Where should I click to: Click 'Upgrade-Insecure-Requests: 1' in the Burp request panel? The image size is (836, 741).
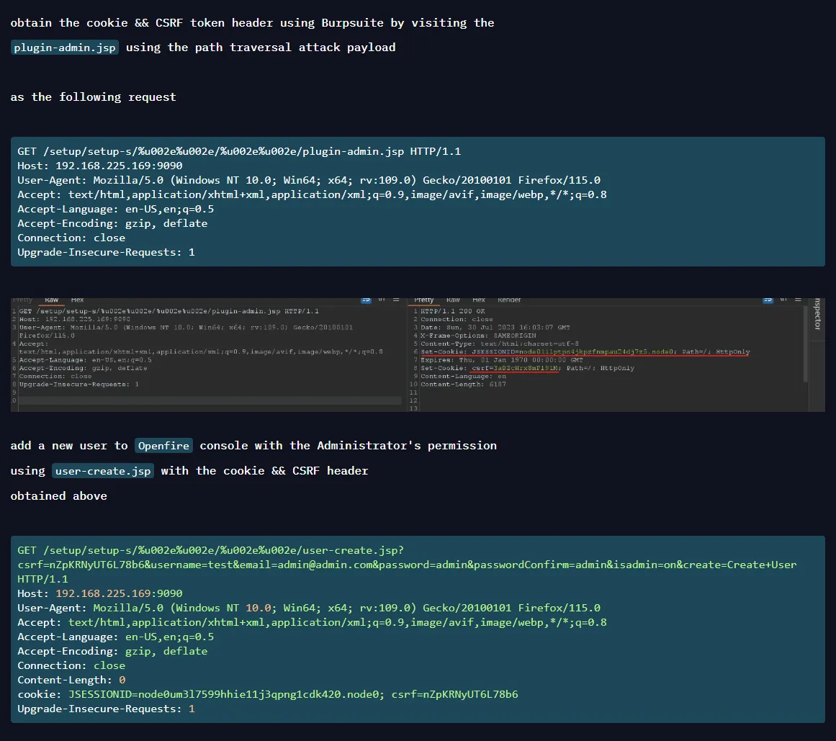[x=79, y=384]
